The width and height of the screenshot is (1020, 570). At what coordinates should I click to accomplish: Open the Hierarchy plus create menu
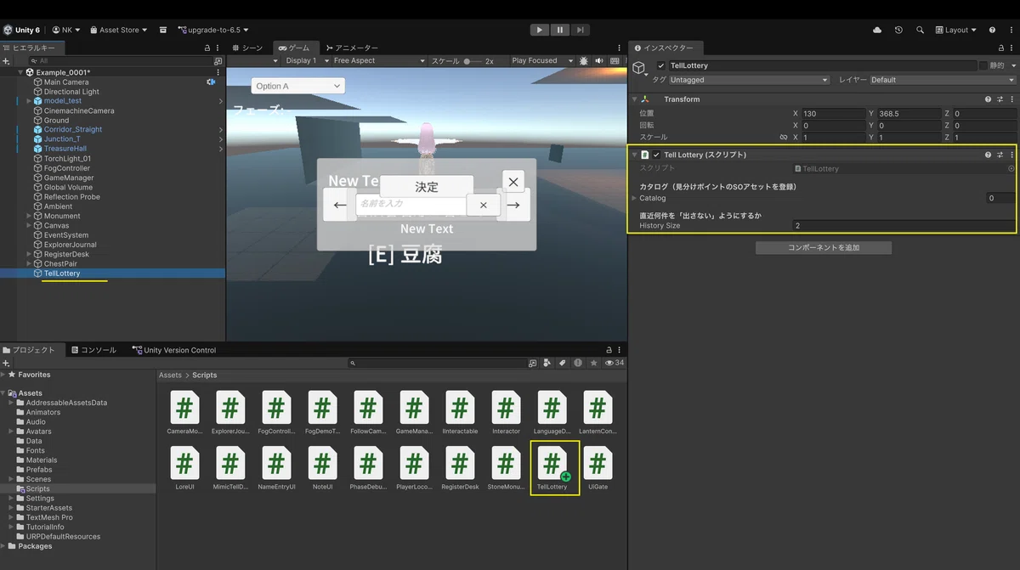point(6,61)
